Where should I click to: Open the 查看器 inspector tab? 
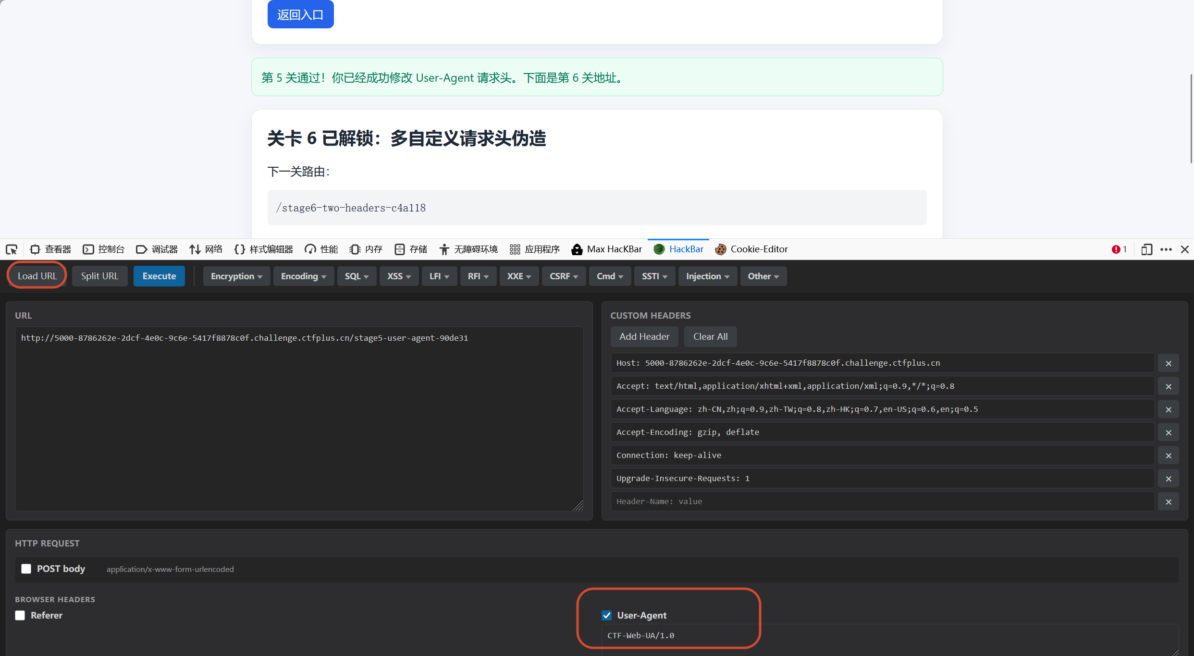click(50, 249)
